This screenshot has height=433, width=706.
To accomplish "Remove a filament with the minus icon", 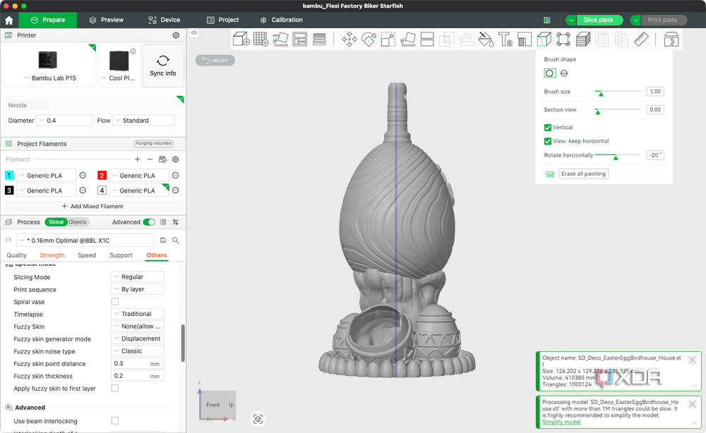I will pyautogui.click(x=150, y=159).
